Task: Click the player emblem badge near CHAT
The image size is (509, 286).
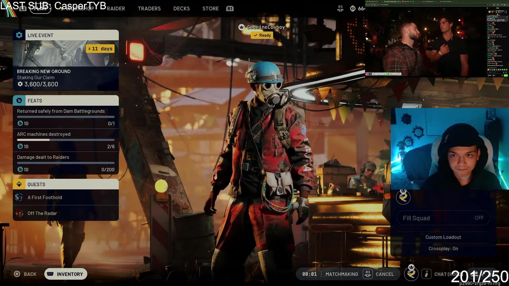Action: tap(411, 273)
